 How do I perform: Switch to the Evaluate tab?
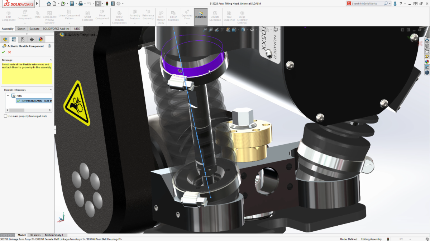(x=34, y=29)
